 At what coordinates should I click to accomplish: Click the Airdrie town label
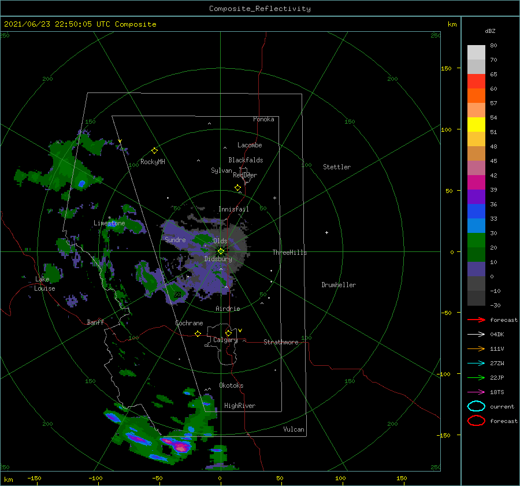228,309
